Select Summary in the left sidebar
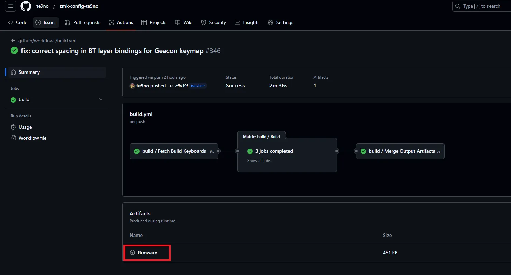 pos(29,72)
